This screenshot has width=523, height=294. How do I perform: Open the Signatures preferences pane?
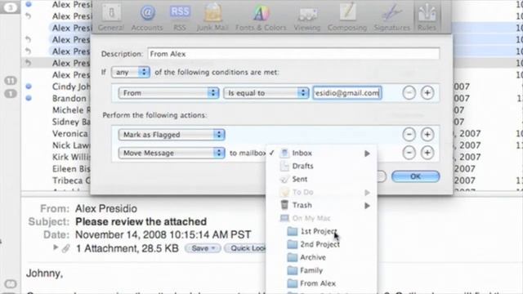point(392,18)
